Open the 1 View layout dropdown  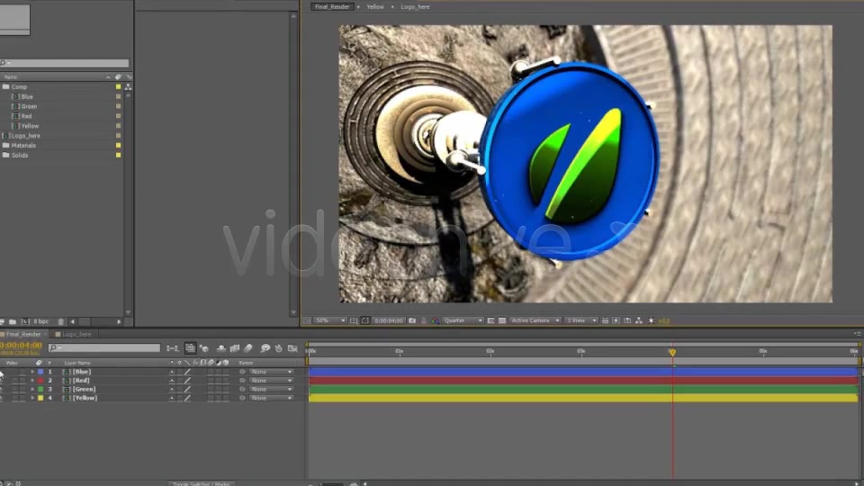[580, 320]
